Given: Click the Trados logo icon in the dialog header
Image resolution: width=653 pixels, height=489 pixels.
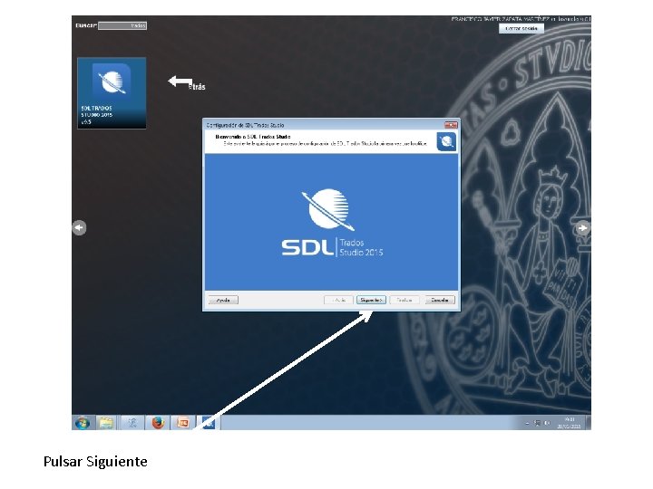Looking at the screenshot, I should pyautogui.click(x=446, y=142).
